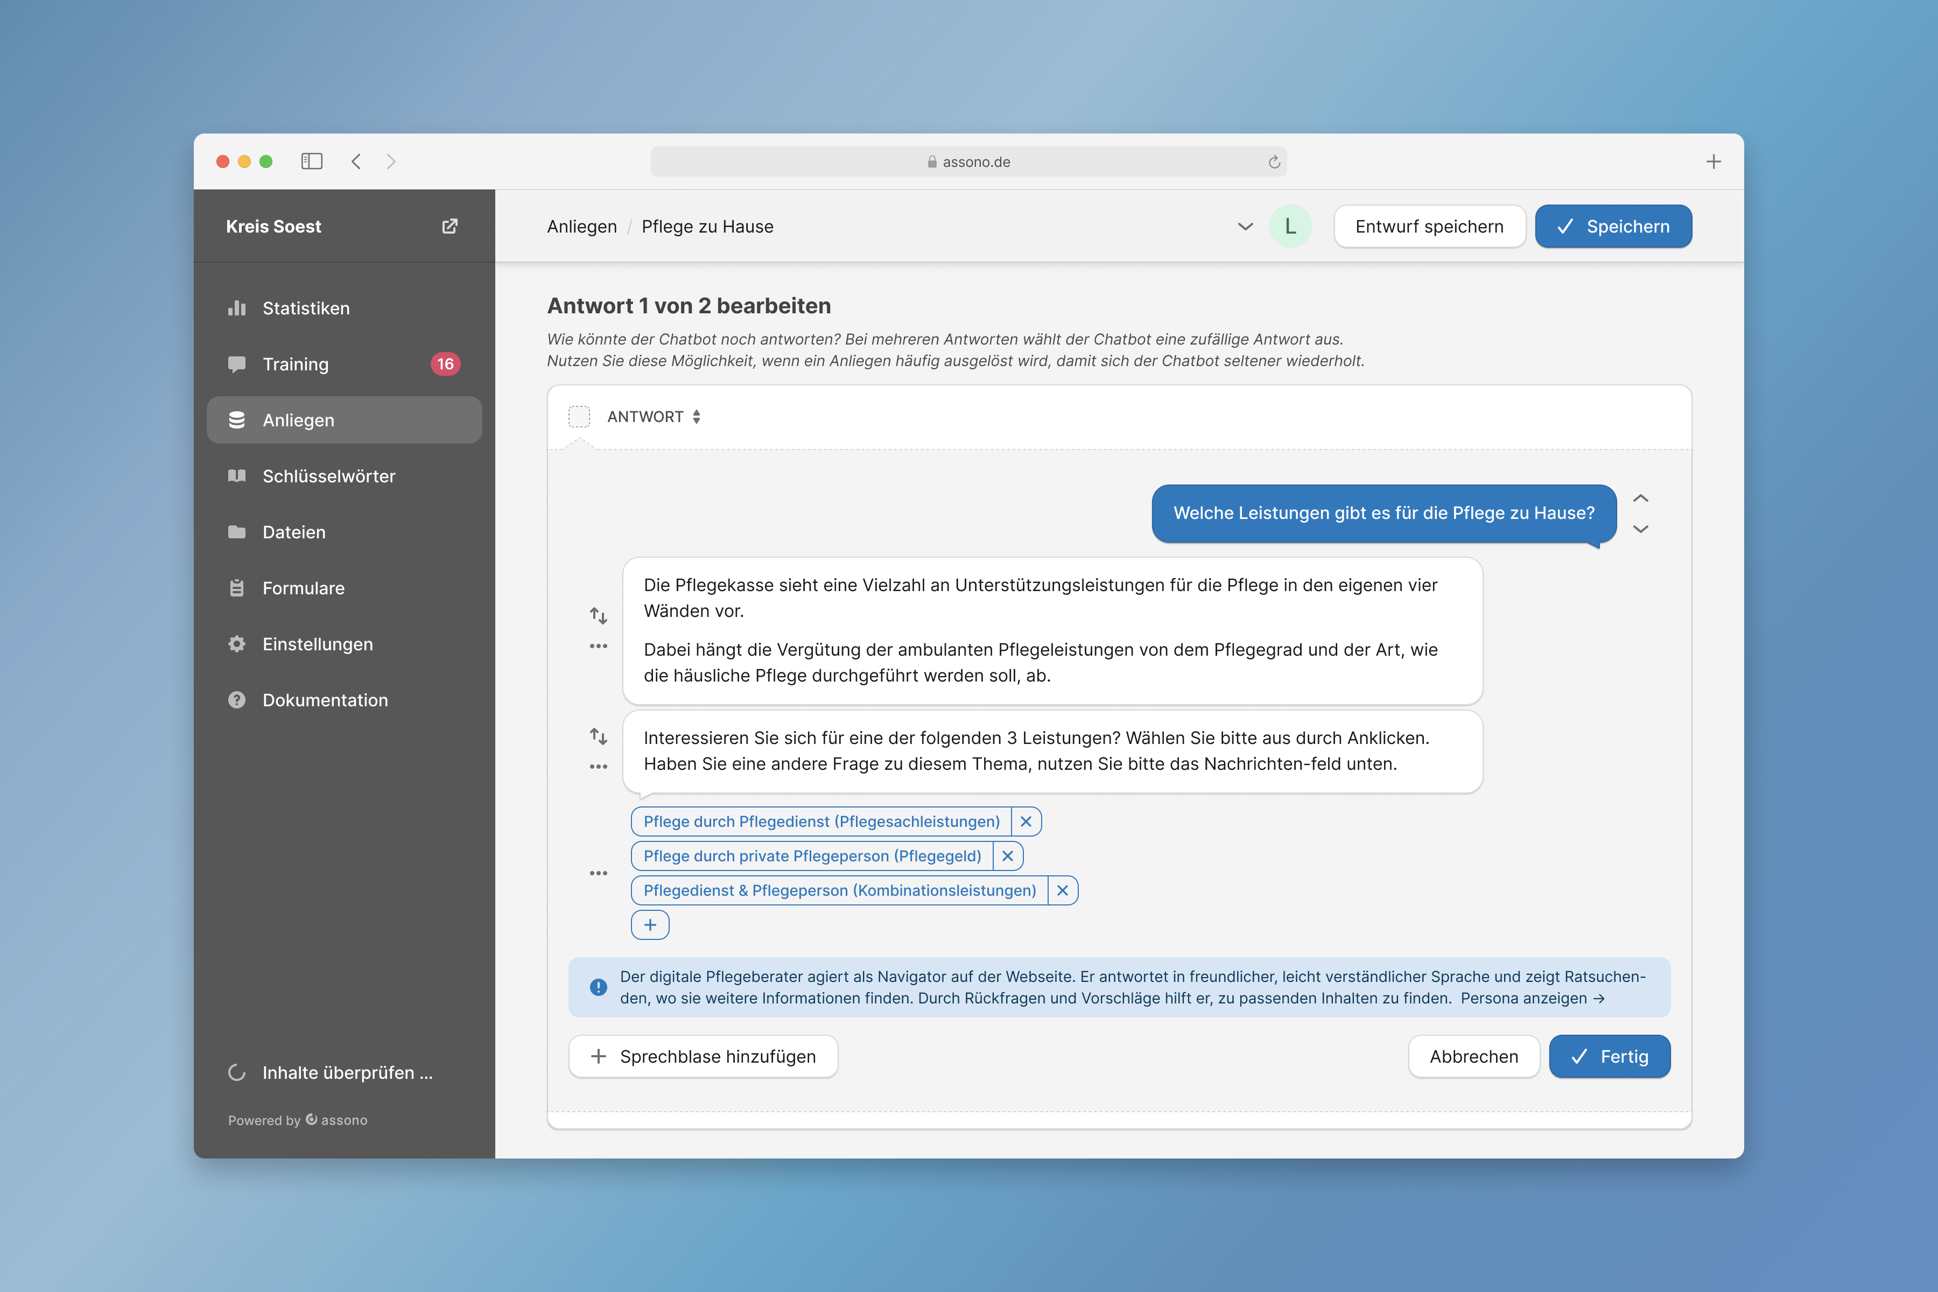1938x1292 pixels.
Task: Confirm with the Fertig button
Action: click(x=1609, y=1056)
